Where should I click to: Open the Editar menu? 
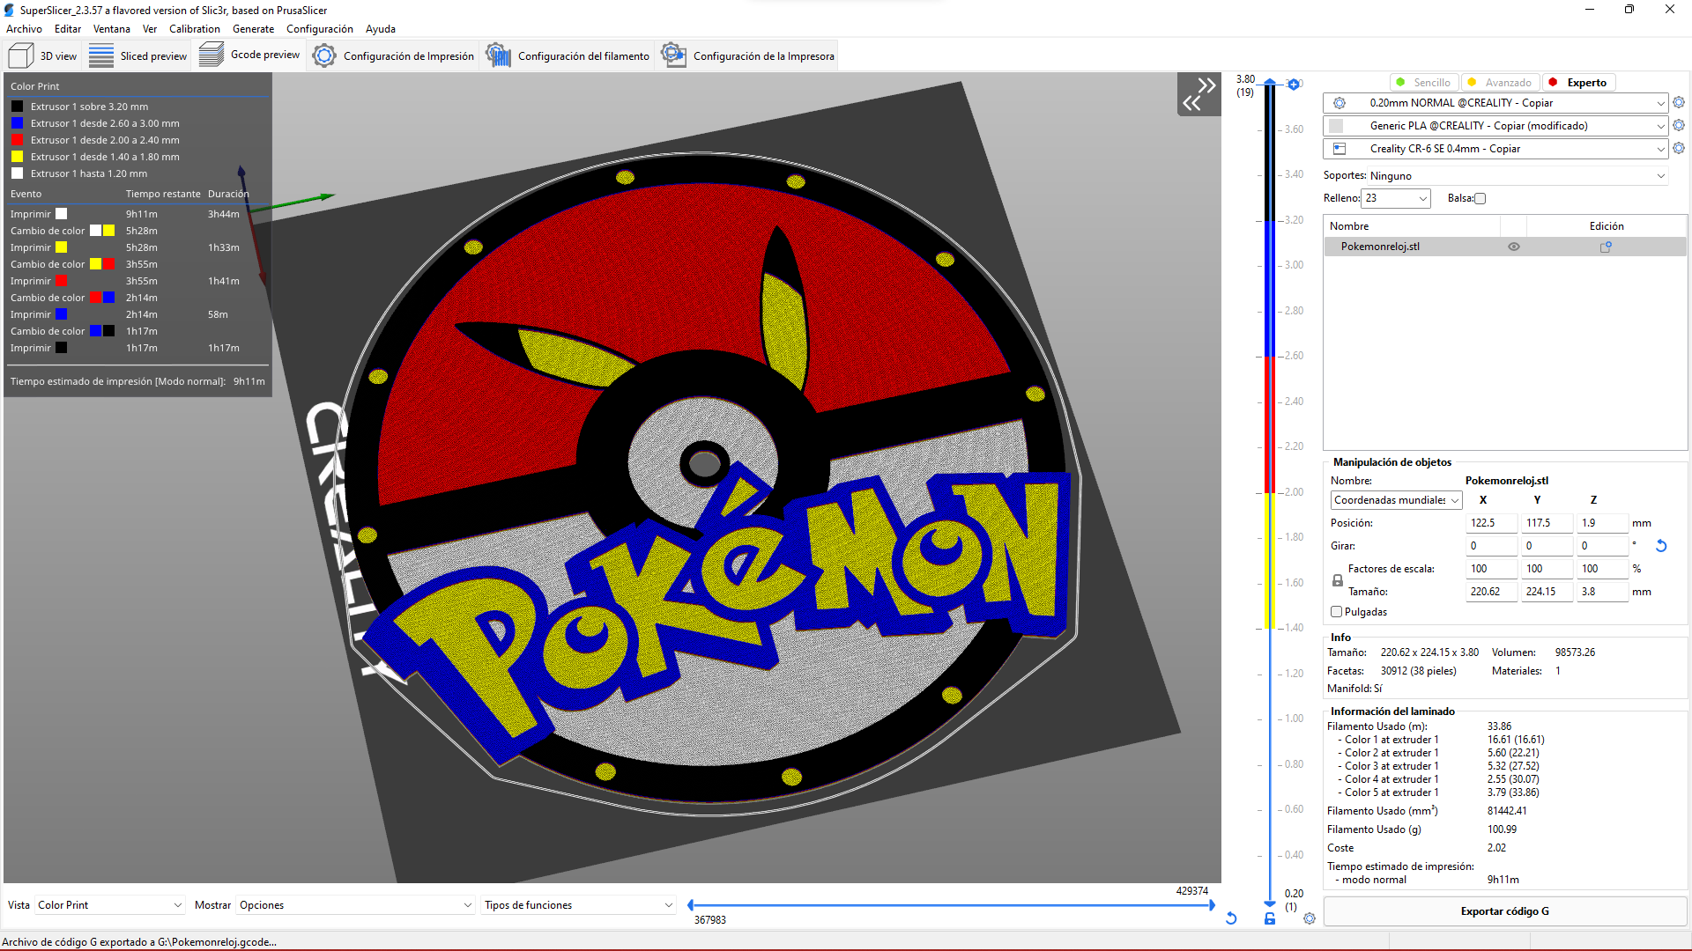[68, 29]
